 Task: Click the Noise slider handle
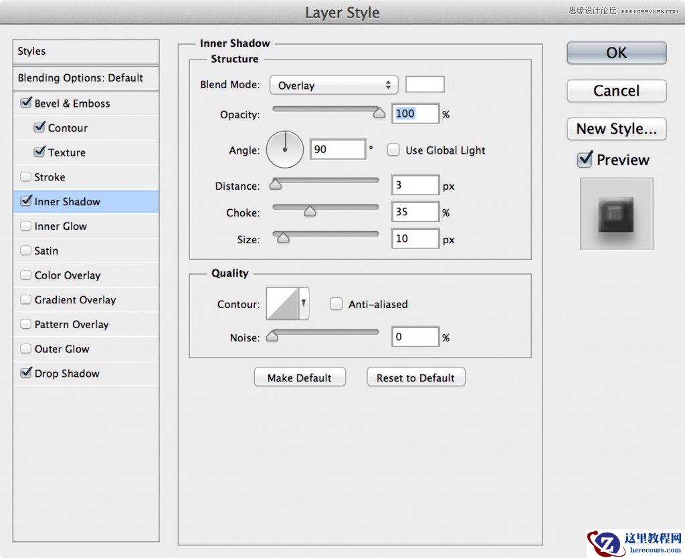[272, 335]
